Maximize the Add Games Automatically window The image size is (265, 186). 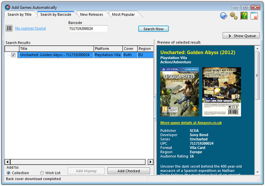coord(246,7)
